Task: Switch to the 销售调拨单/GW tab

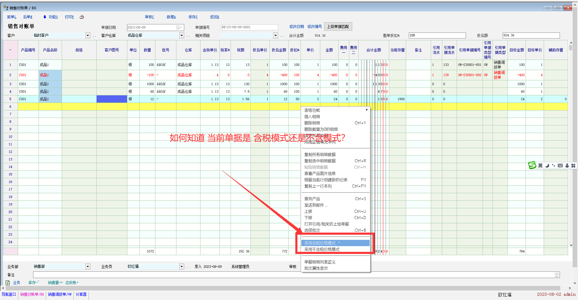Action: point(60,295)
